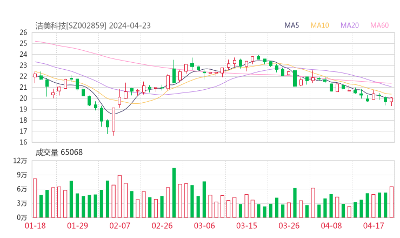Click the 23 price axis value

23,65
